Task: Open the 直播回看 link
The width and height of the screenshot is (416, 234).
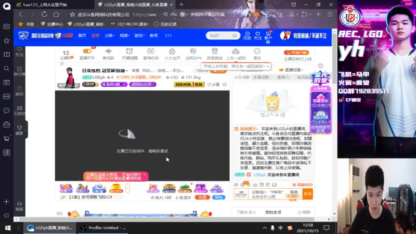Action: pos(291,70)
